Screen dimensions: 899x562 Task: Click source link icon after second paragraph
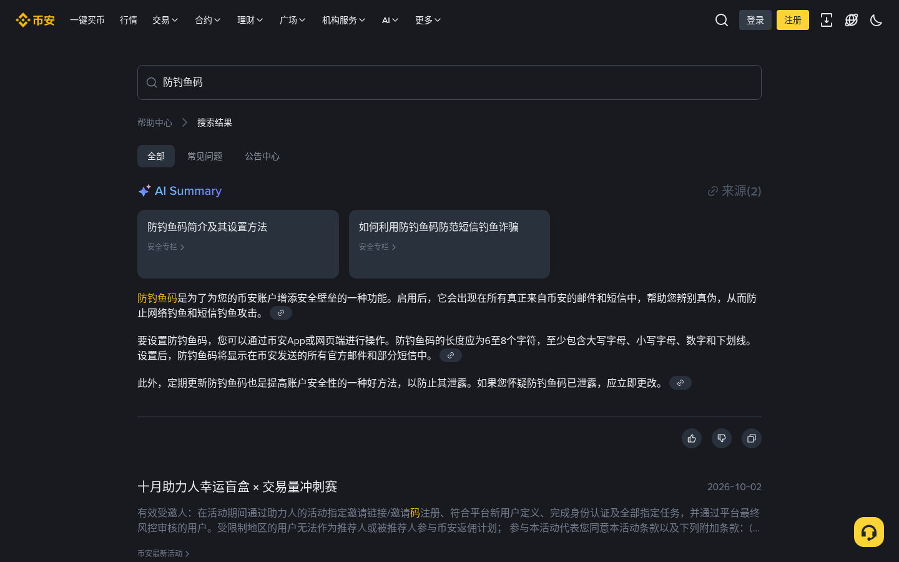451,355
